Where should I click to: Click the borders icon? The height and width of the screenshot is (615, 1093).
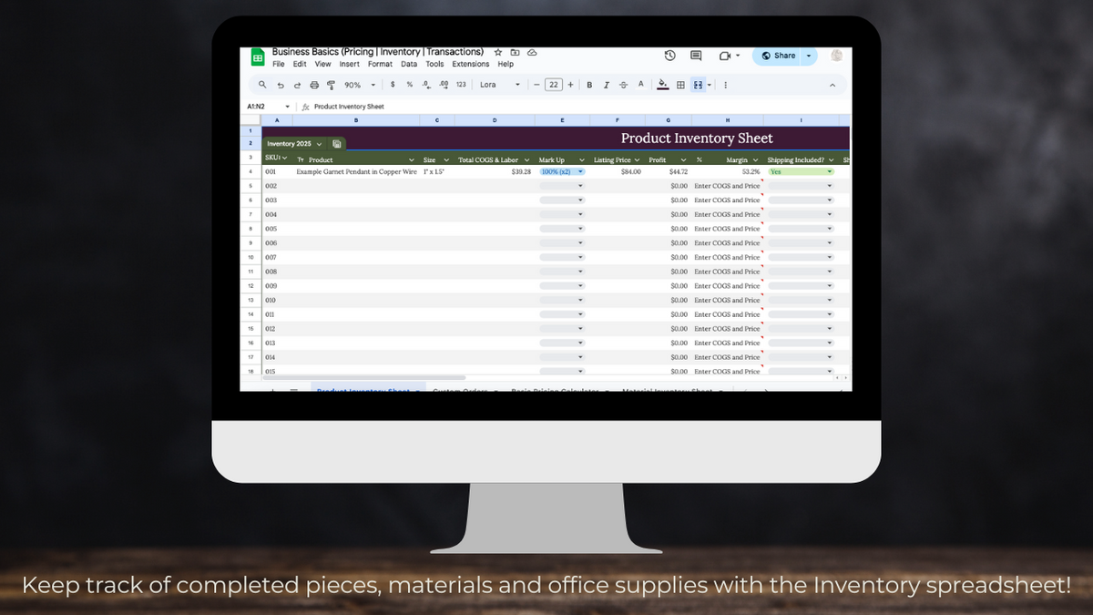680,85
